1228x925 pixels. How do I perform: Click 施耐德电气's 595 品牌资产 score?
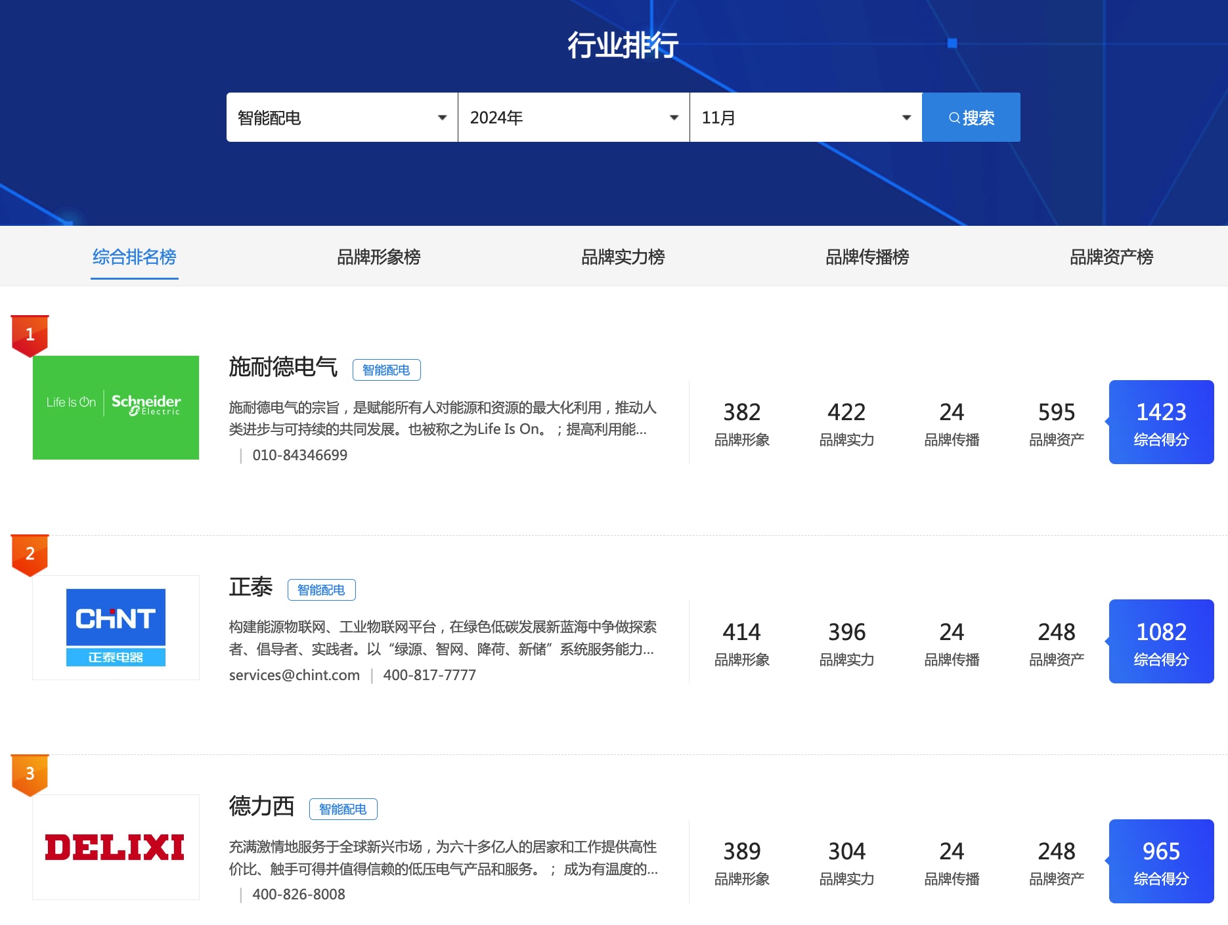click(1057, 423)
